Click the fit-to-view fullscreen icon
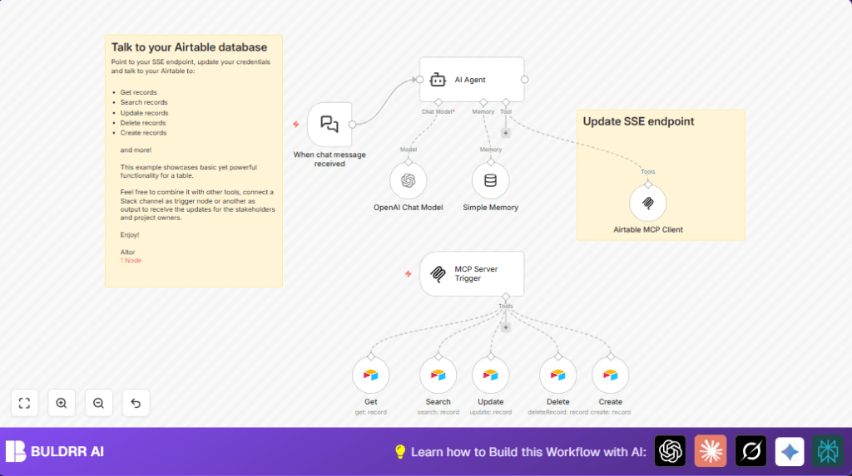852x476 pixels. pos(24,403)
